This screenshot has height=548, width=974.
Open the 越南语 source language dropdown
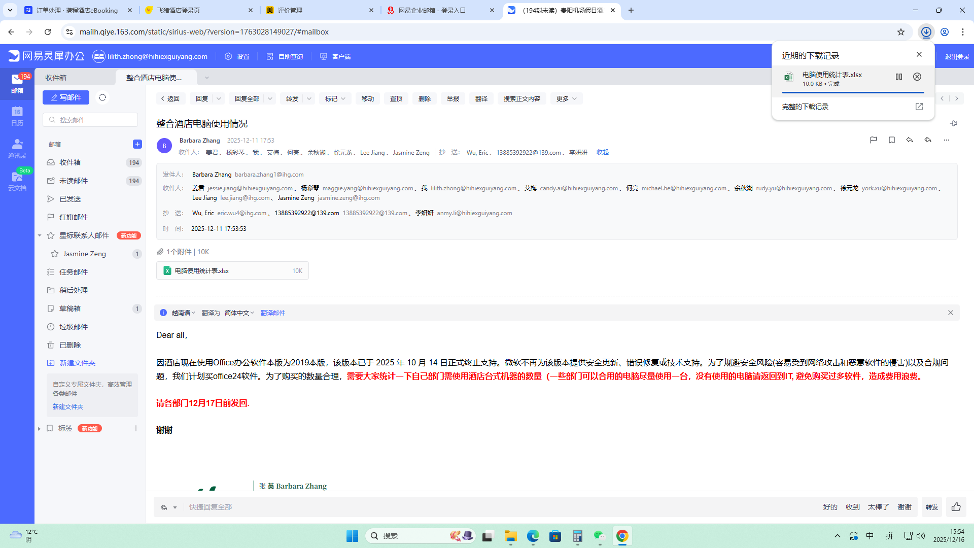click(183, 313)
